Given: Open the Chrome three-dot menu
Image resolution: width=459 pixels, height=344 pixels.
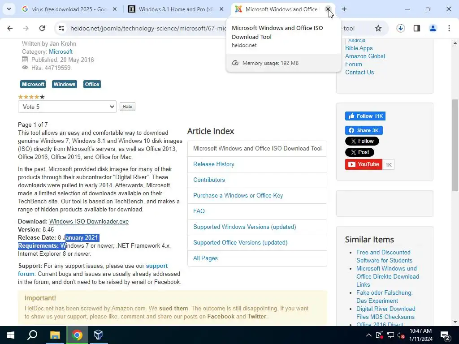Looking at the screenshot, I should (x=449, y=28).
